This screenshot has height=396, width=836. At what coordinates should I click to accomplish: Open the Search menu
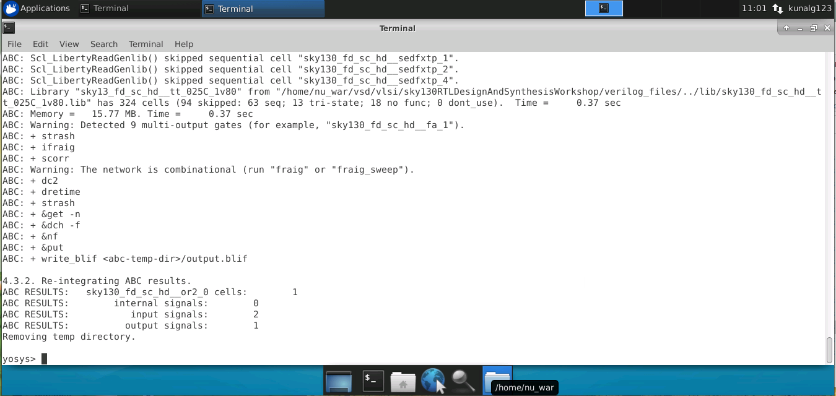tap(103, 44)
